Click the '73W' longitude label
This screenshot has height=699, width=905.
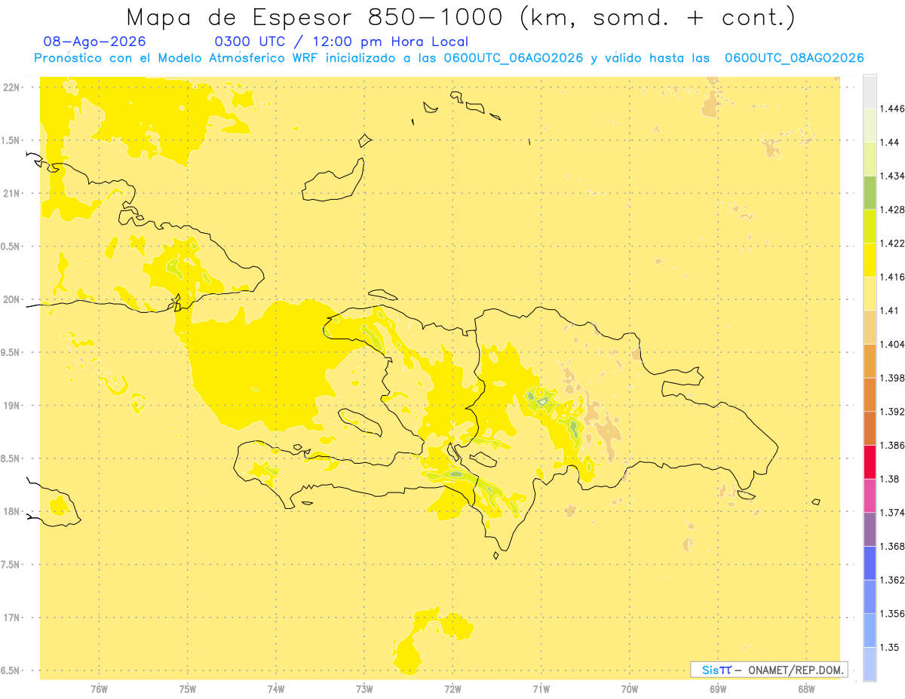click(x=364, y=688)
